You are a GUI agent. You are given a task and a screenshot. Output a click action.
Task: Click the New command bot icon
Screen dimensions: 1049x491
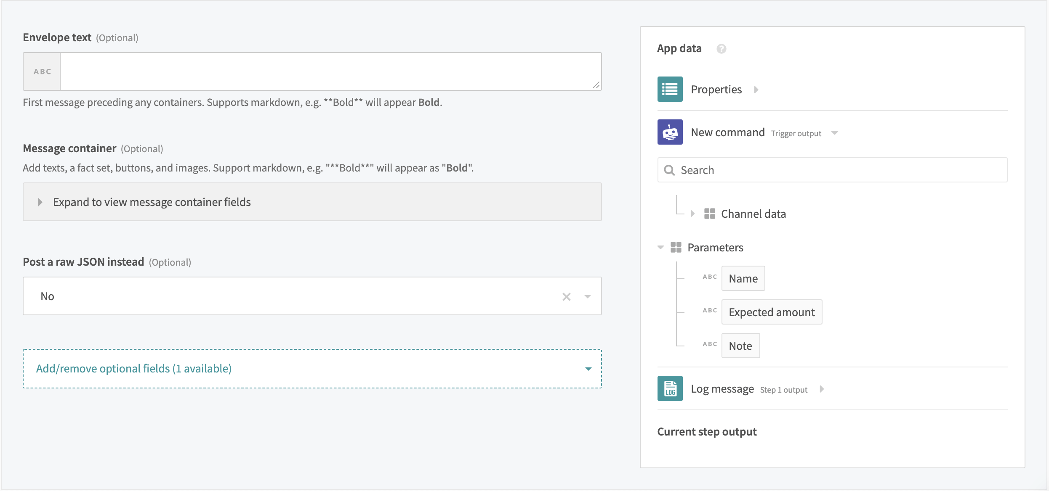click(x=670, y=132)
